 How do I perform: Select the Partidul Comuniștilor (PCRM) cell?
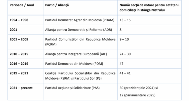tap(80, 42)
